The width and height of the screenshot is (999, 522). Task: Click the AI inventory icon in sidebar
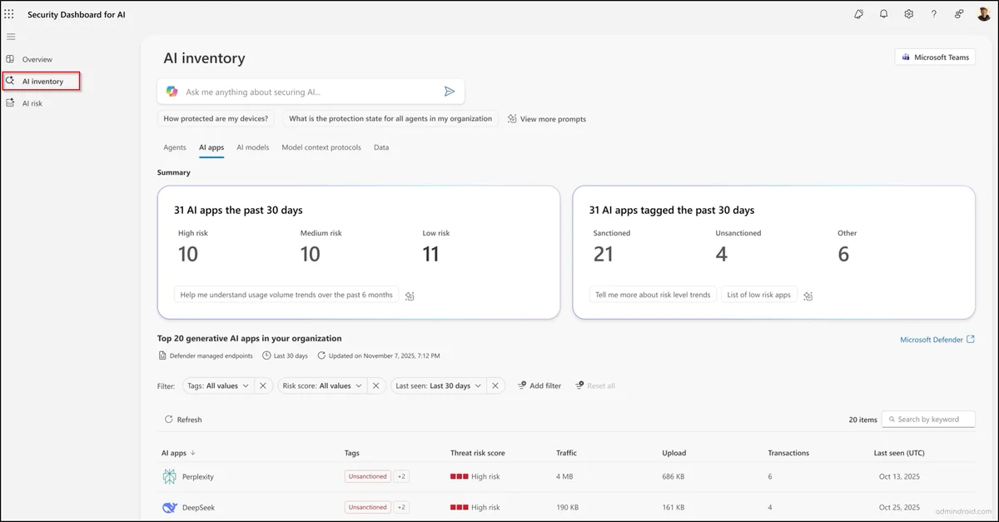pyautogui.click(x=12, y=81)
